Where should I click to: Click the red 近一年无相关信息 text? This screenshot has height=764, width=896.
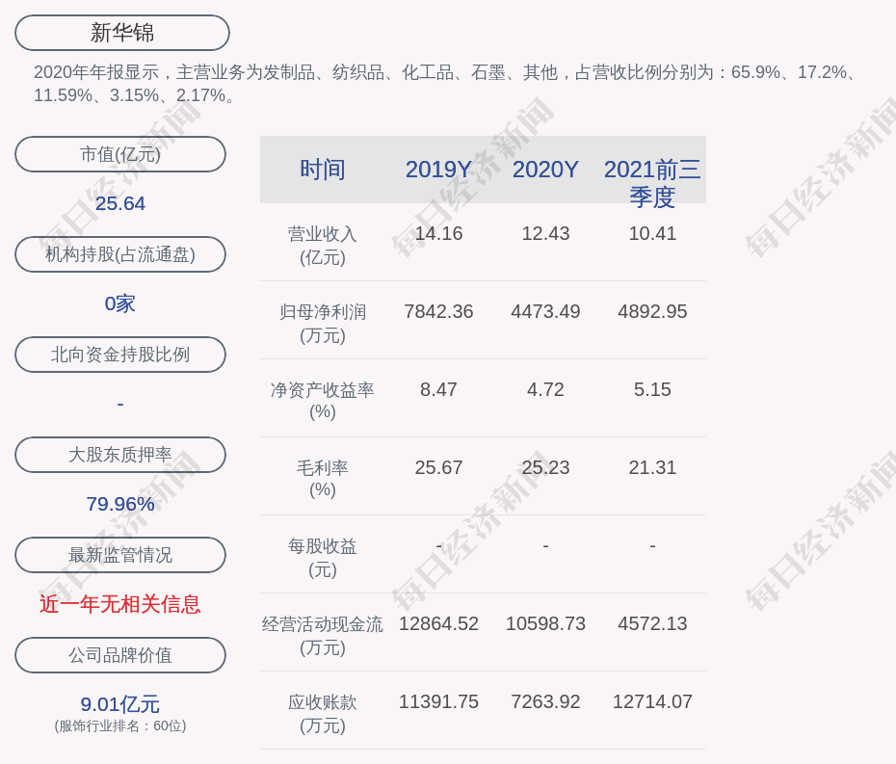(120, 604)
